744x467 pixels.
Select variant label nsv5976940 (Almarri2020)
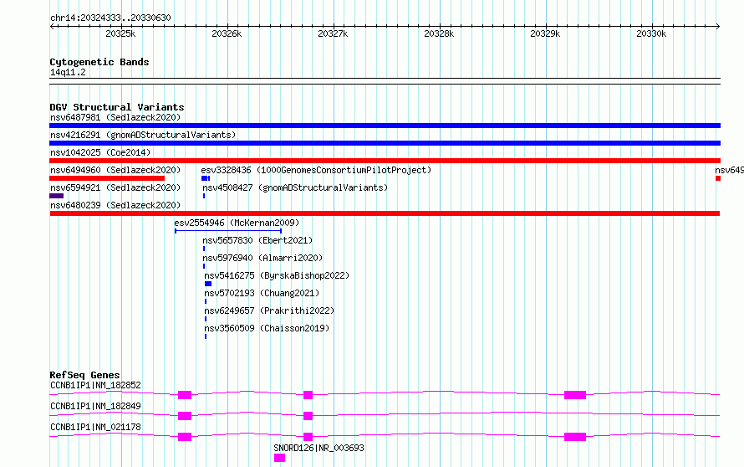[x=262, y=258]
